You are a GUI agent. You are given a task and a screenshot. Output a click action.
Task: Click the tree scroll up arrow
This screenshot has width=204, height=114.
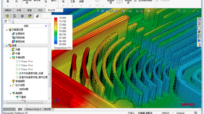49,26
